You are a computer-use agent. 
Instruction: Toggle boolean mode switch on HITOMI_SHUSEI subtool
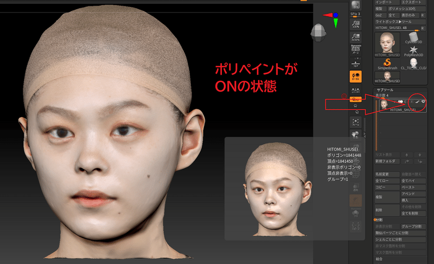click(x=400, y=102)
